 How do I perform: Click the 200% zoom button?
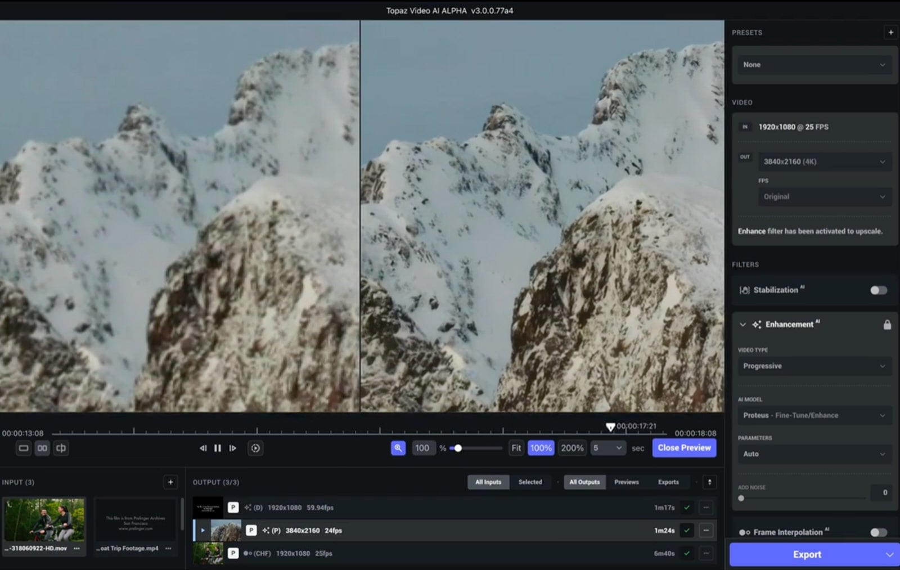[x=572, y=448]
